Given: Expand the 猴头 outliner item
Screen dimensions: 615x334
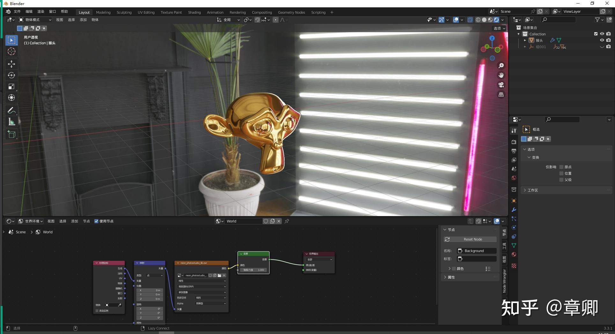Looking at the screenshot, I should (x=525, y=40).
